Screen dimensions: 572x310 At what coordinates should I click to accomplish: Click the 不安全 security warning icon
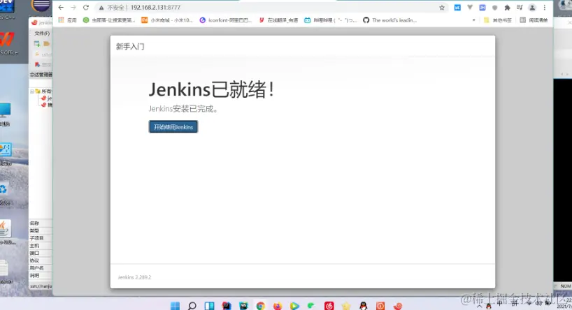click(101, 8)
